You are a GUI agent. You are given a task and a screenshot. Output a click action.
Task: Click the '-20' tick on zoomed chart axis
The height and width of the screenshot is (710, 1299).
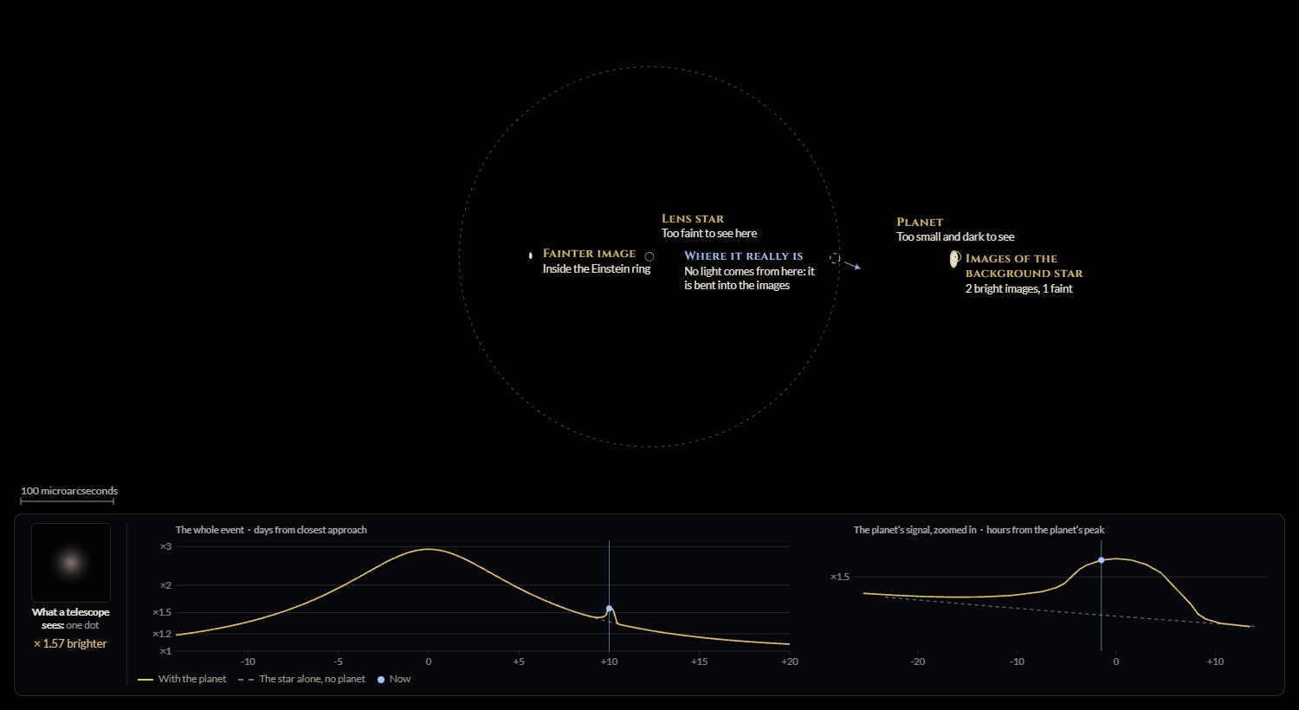point(917,662)
